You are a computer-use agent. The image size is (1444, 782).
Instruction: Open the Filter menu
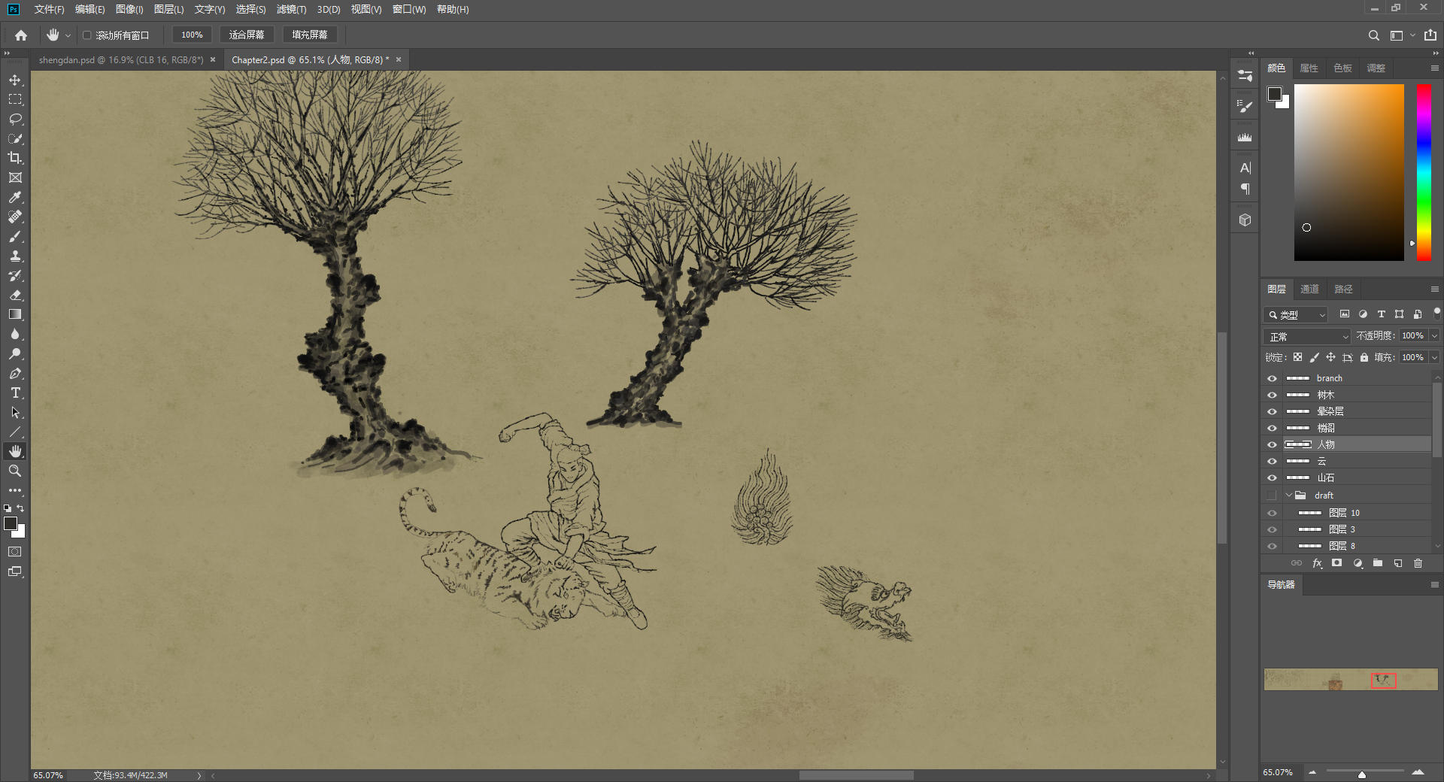tap(291, 9)
